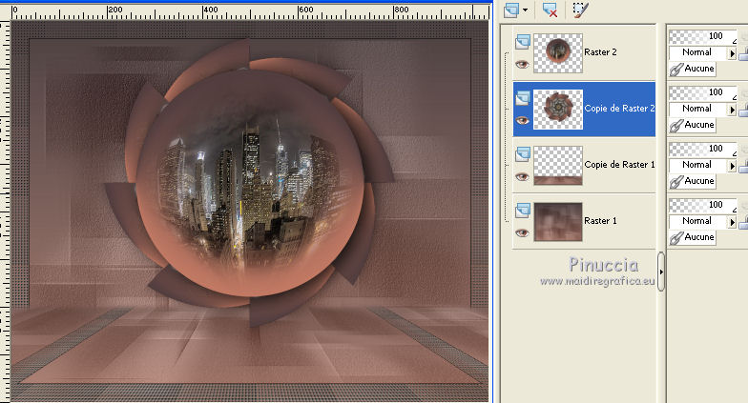748x403 pixels.
Task: Click the layers palette pane splitter arrow
Action: 661,272
